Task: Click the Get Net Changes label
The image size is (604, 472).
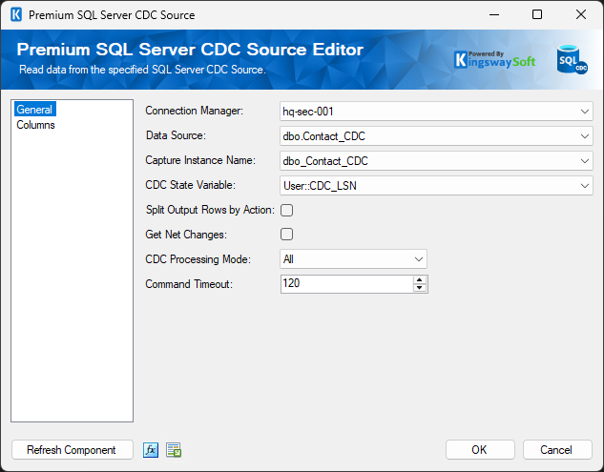Action: click(x=186, y=235)
